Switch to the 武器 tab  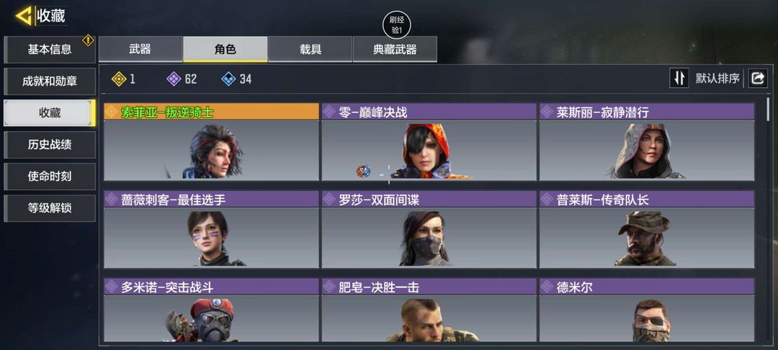tap(140, 49)
